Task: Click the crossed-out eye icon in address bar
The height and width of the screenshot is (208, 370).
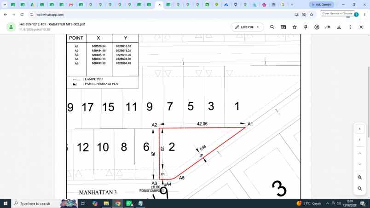Action: [x=304, y=15]
